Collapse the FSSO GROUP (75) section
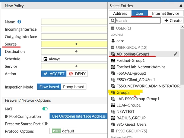The width and height of the screenshot is (184, 138). coord(113,131)
